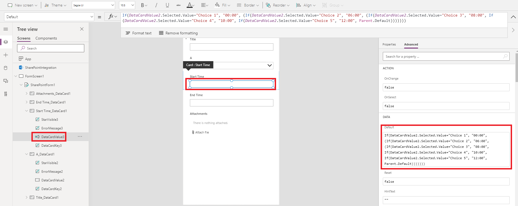Select DataCardValue3 in the tree
The image size is (518, 206).
(50, 137)
